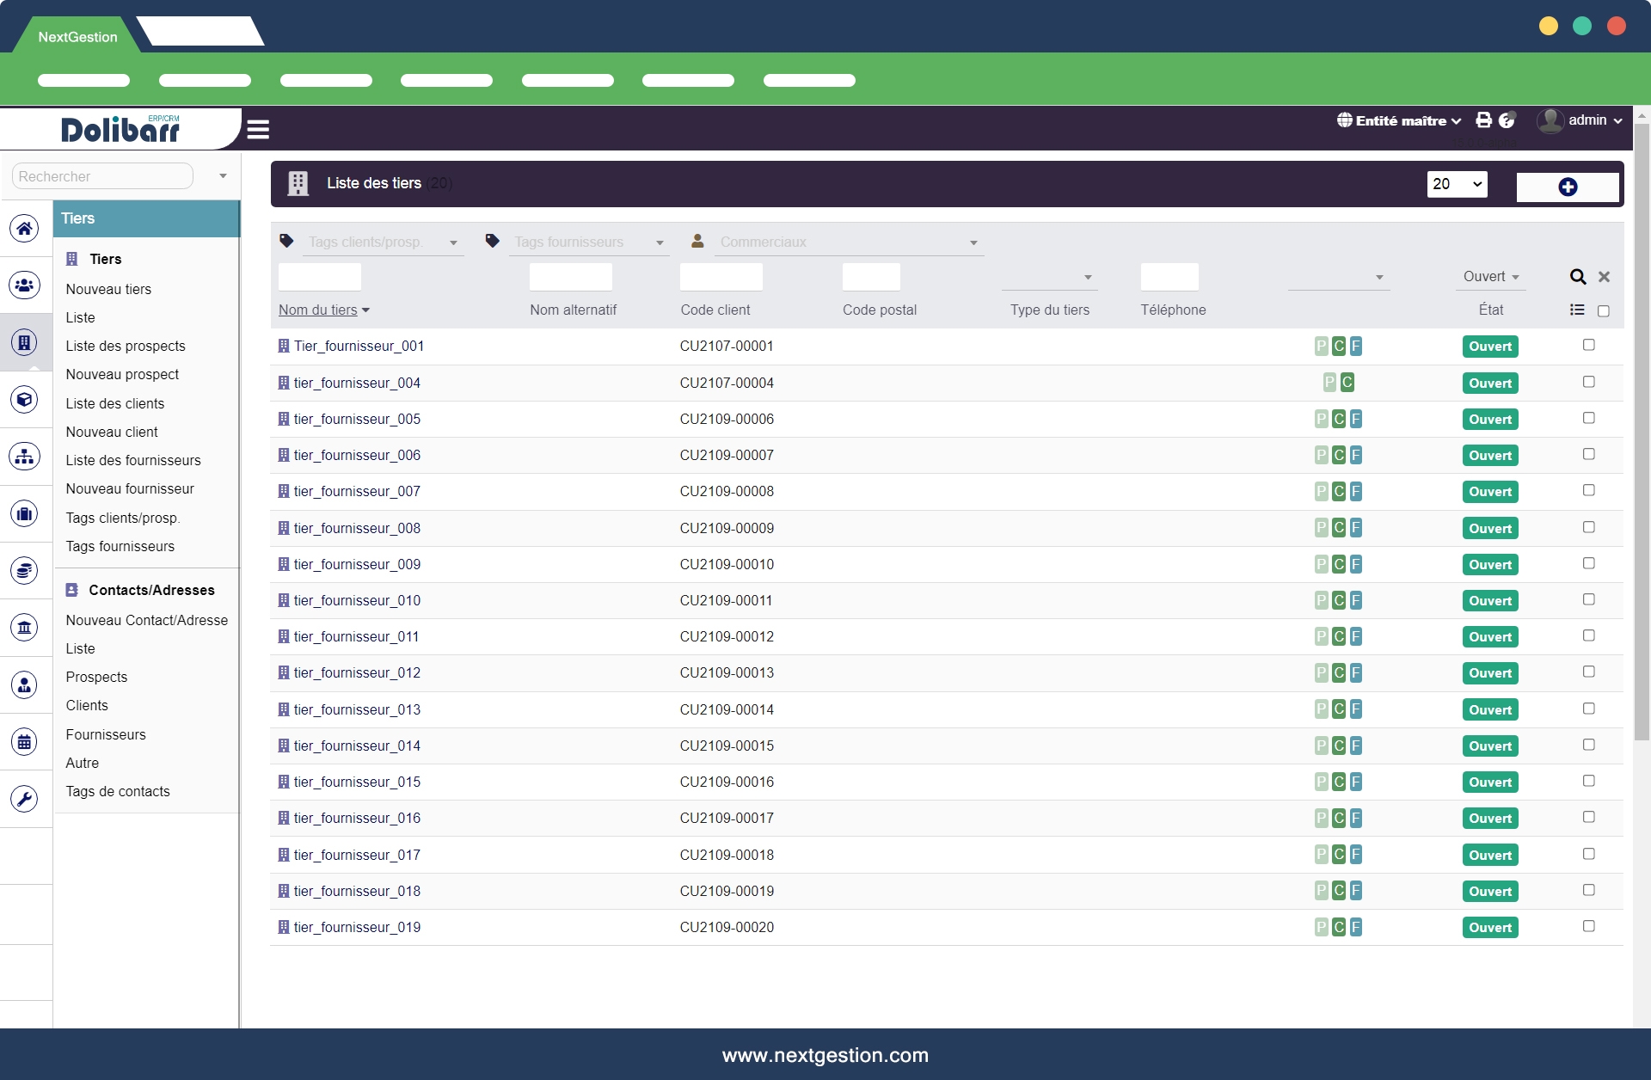Toggle the select-all checkbox in the header
Viewport: 1651px width, 1080px height.
(1603, 311)
